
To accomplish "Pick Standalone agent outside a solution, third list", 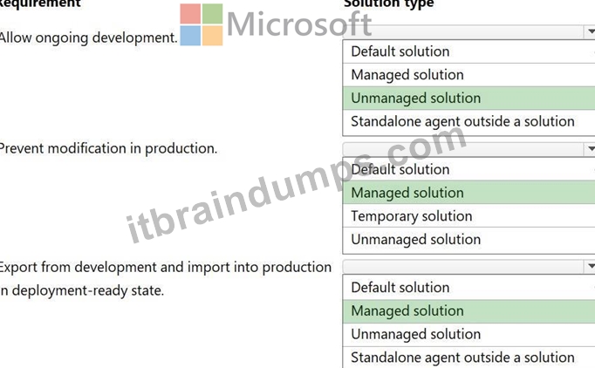I will 469,358.
